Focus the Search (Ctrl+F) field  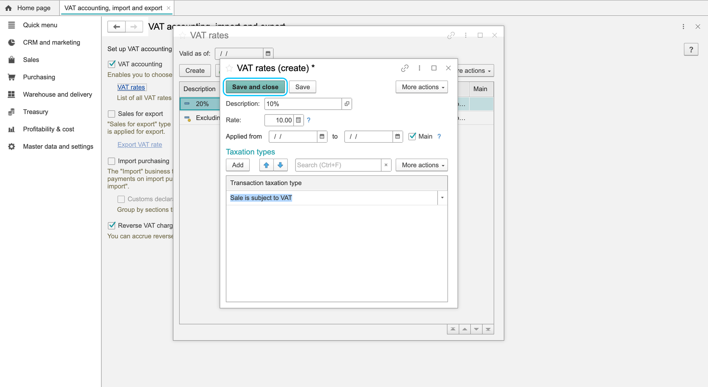tap(338, 165)
